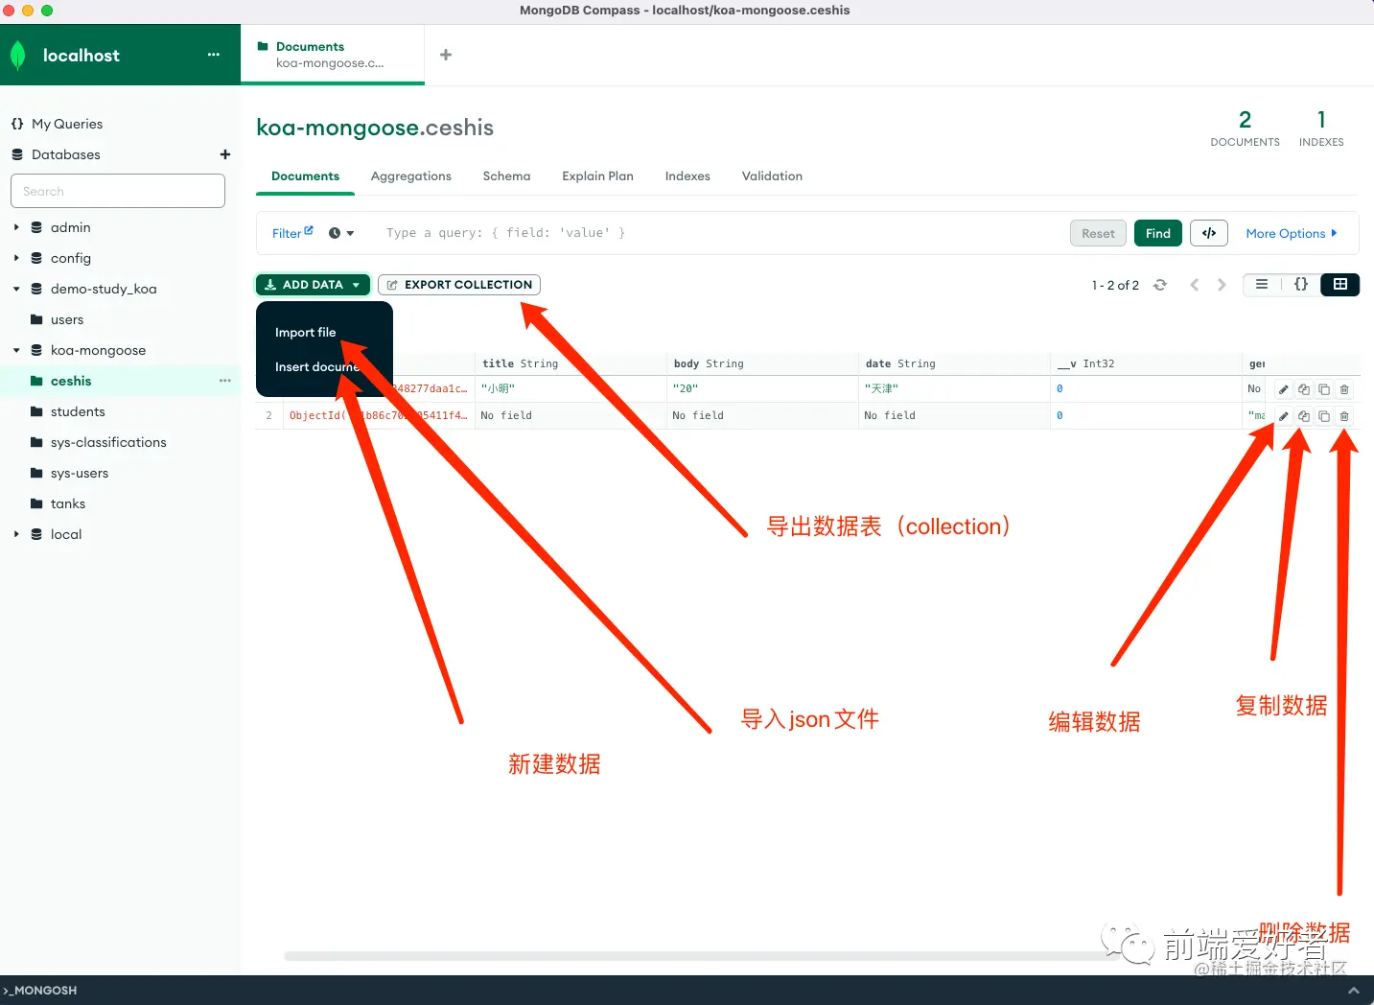Open the Filter documentation link icon
The width and height of the screenshot is (1374, 1005).
point(309,231)
